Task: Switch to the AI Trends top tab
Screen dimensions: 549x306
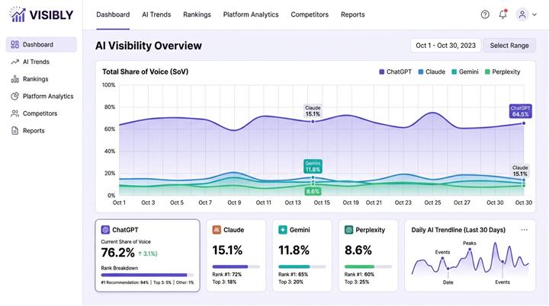Action: pyautogui.click(x=156, y=14)
